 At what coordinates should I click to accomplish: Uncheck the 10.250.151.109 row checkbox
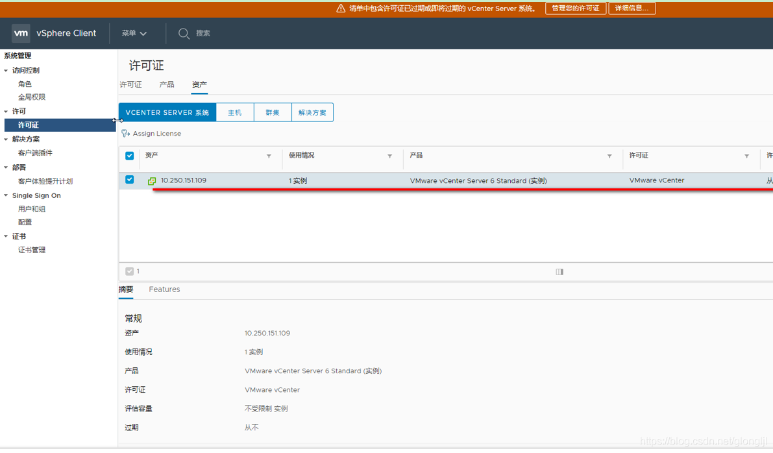(x=130, y=179)
